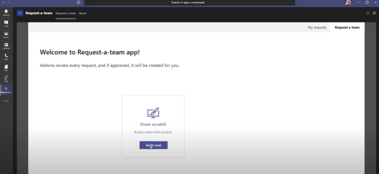Open the Calendar from sidebar

tap(6, 45)
